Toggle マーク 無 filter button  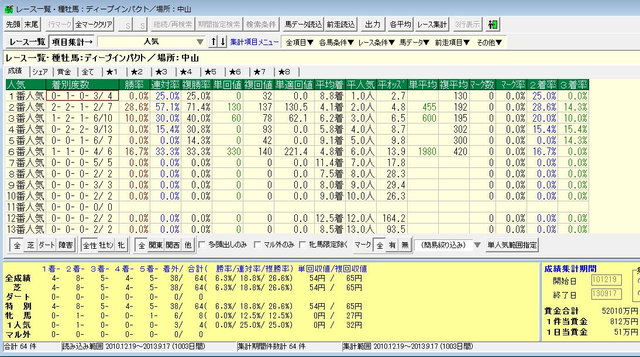pyautogui.click(x=405, y=245)
